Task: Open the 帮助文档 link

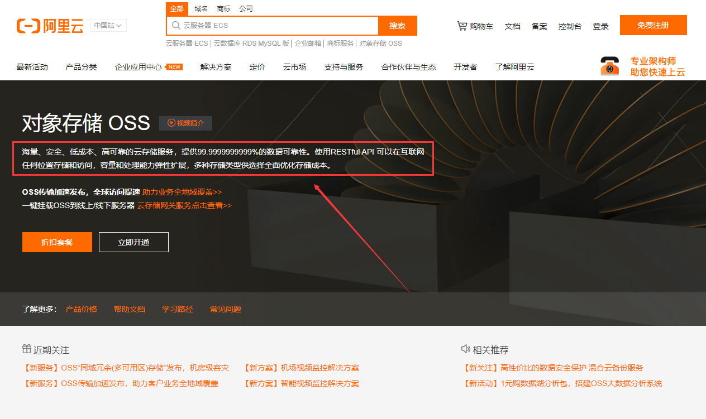Action: (129, 309)
